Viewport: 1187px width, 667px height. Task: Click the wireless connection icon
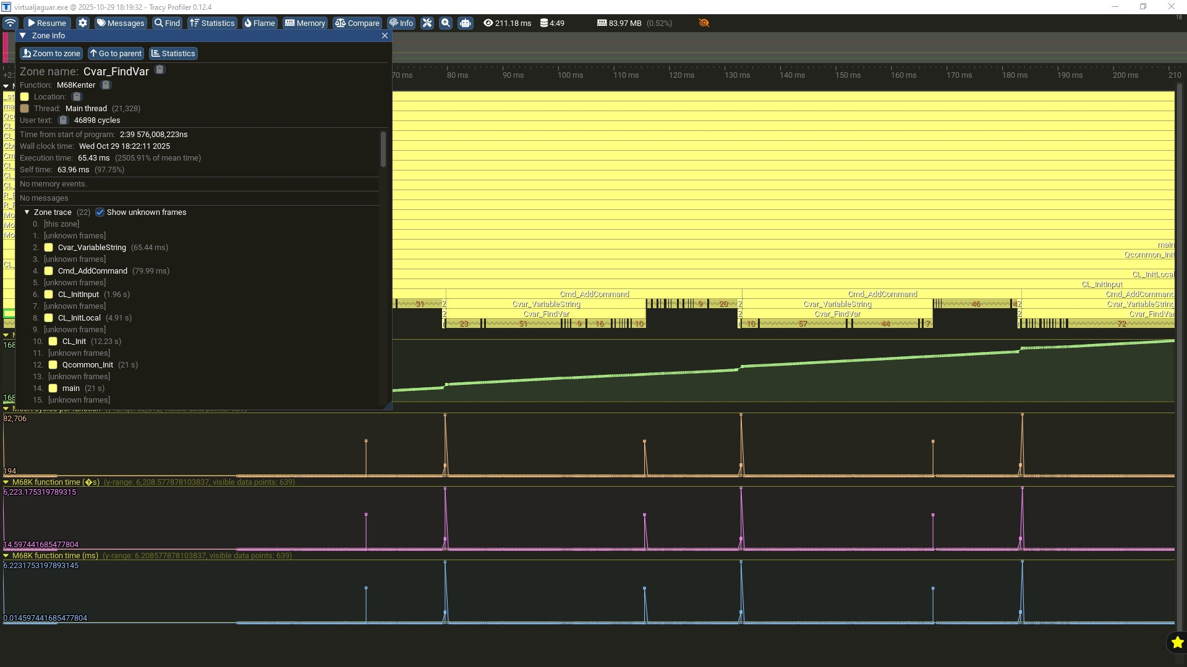click(x=10, y=23)
